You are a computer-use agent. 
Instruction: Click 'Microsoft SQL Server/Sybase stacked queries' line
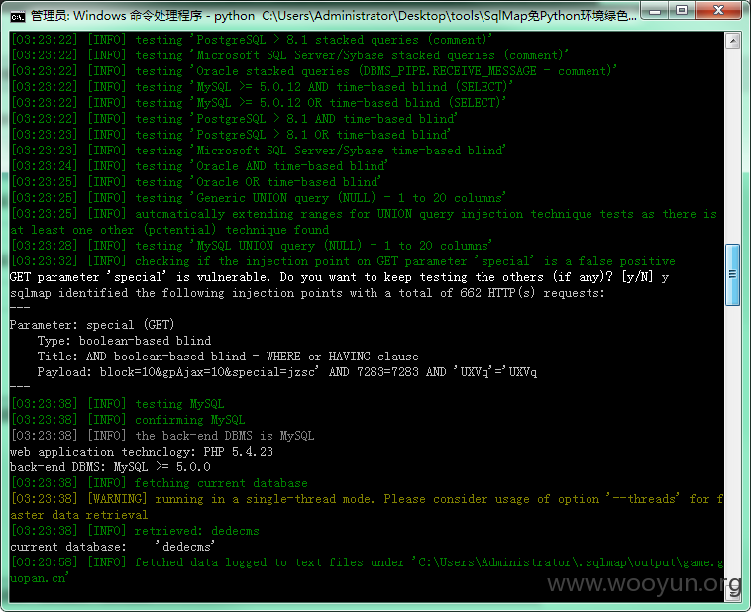289,55
